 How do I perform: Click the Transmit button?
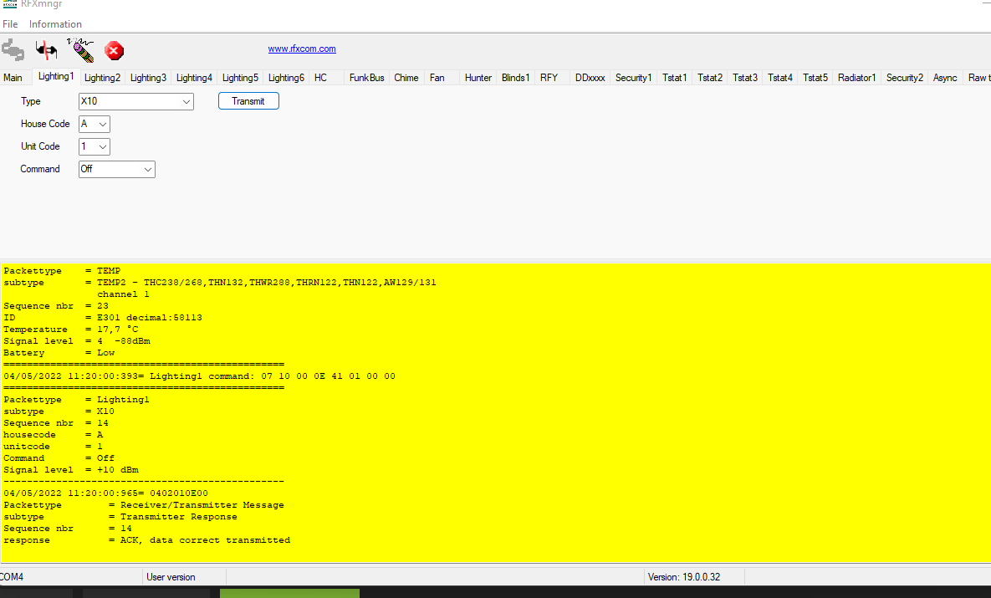point(248,101)
